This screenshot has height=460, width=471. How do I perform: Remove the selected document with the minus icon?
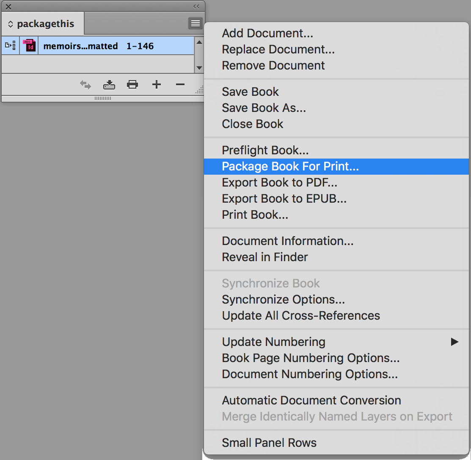[180, 84]
